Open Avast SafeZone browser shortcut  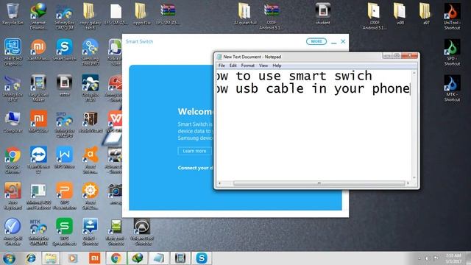pos(90,195)
